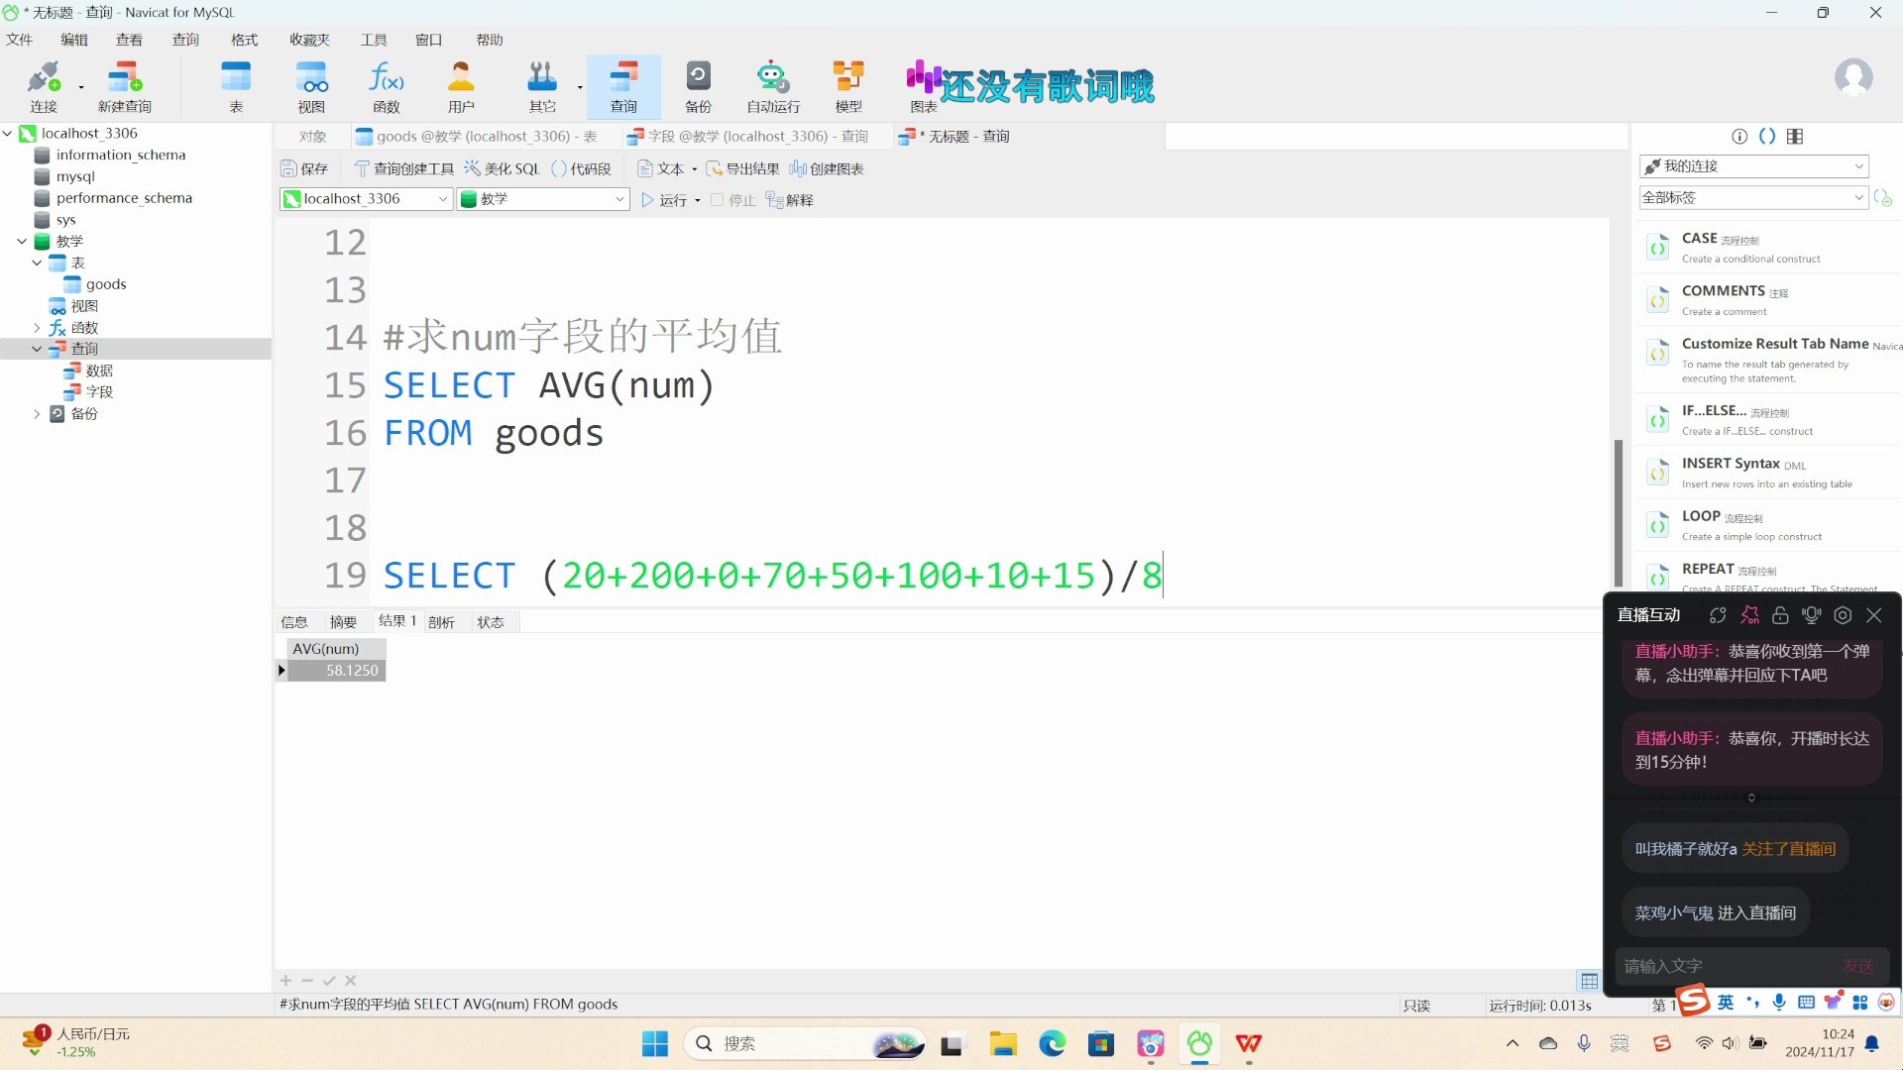The image size is (1903, 1070).
Task: Click the Backup (备份) toolbar icon
Action: coord(698,85)
